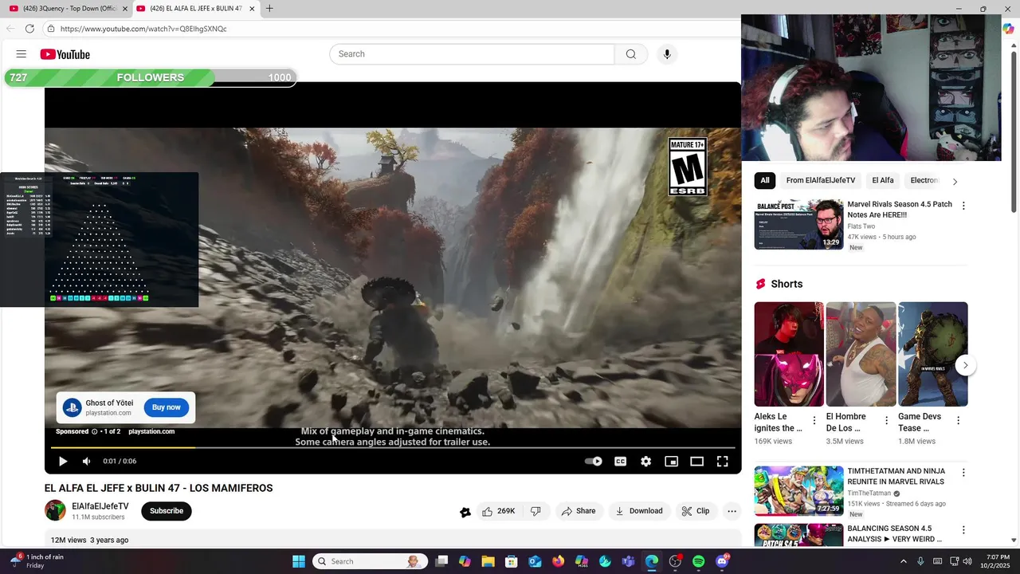Viewport: 1020px width, 574px height.
Task: Click the YouTube search field
Action: [x=472, y=54]
